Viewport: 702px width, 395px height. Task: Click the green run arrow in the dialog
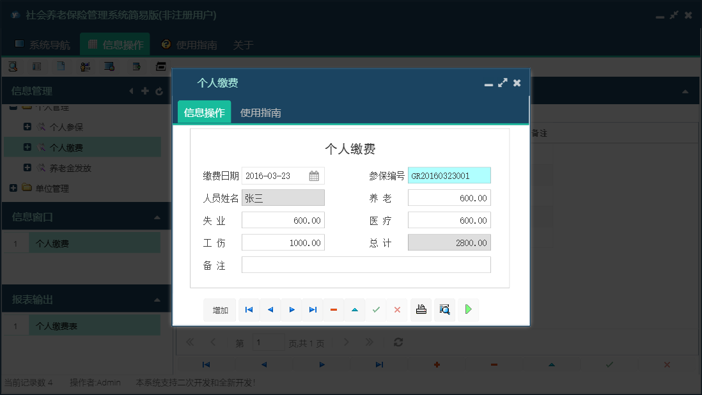pos(467,309)
